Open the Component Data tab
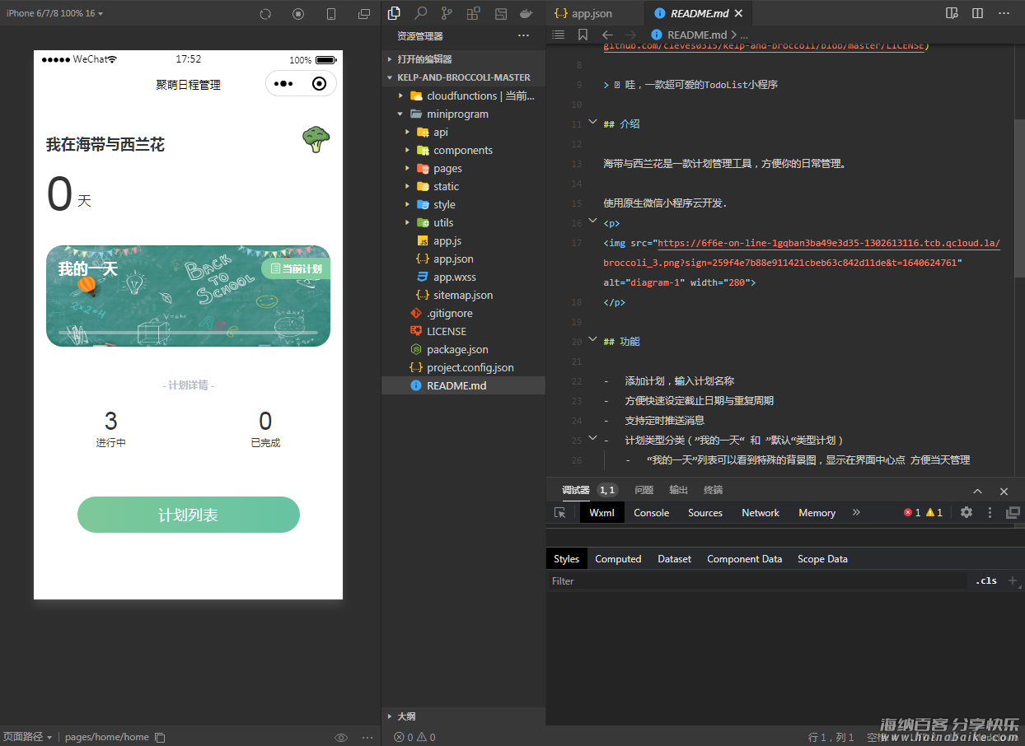 coord(744,558)
